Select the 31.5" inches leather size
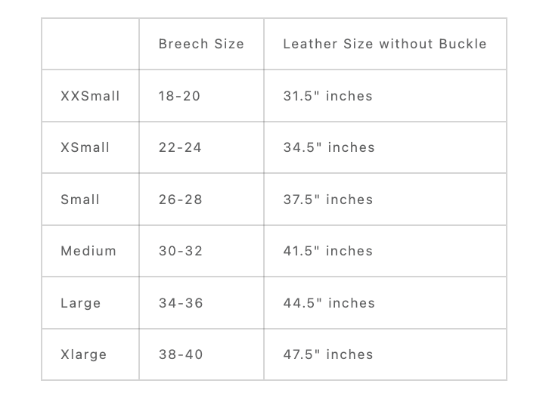Image resolution: width=546 pixels, height=396 pixels. pos(327,96)
